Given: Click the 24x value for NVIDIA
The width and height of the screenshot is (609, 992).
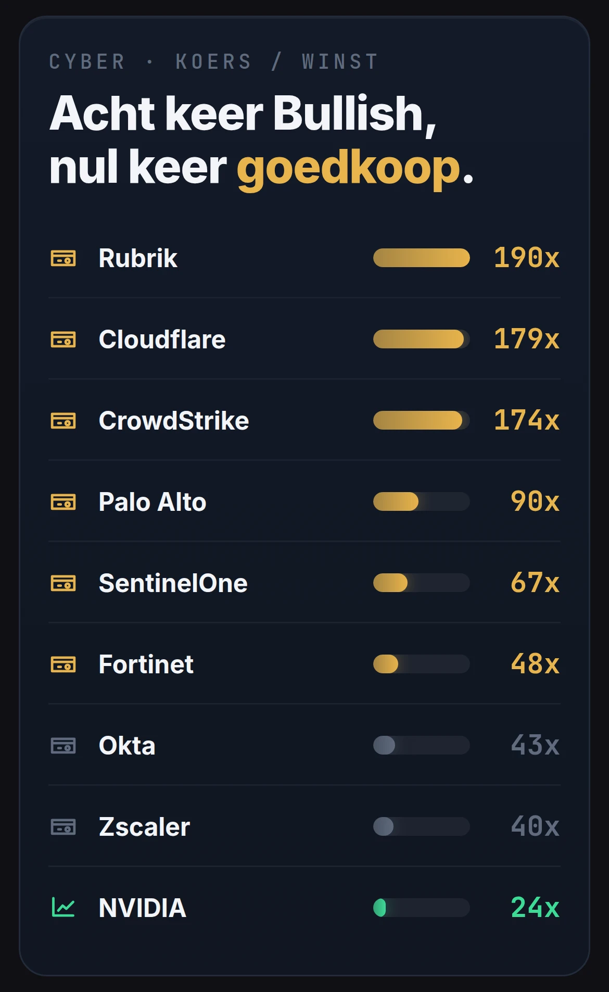Looking at the screenshot, I should [x=535, y=908].
